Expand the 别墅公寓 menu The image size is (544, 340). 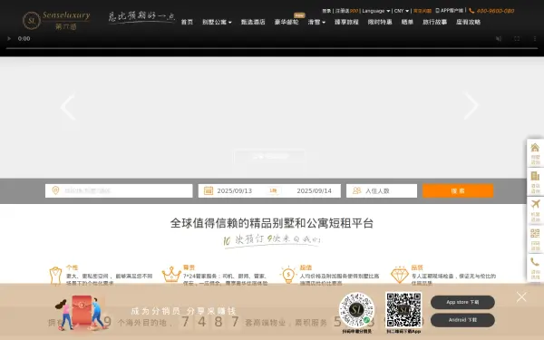217,22
